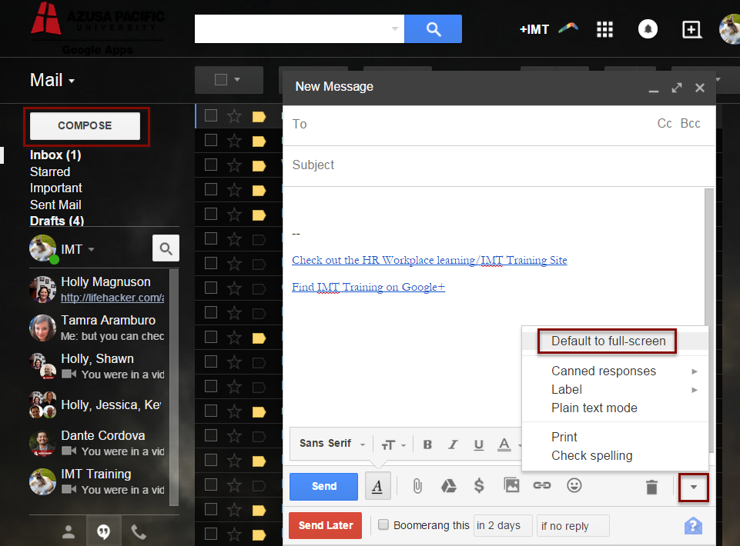
Task: Switch to phone calls tab
Action: (x=139, y=532)
